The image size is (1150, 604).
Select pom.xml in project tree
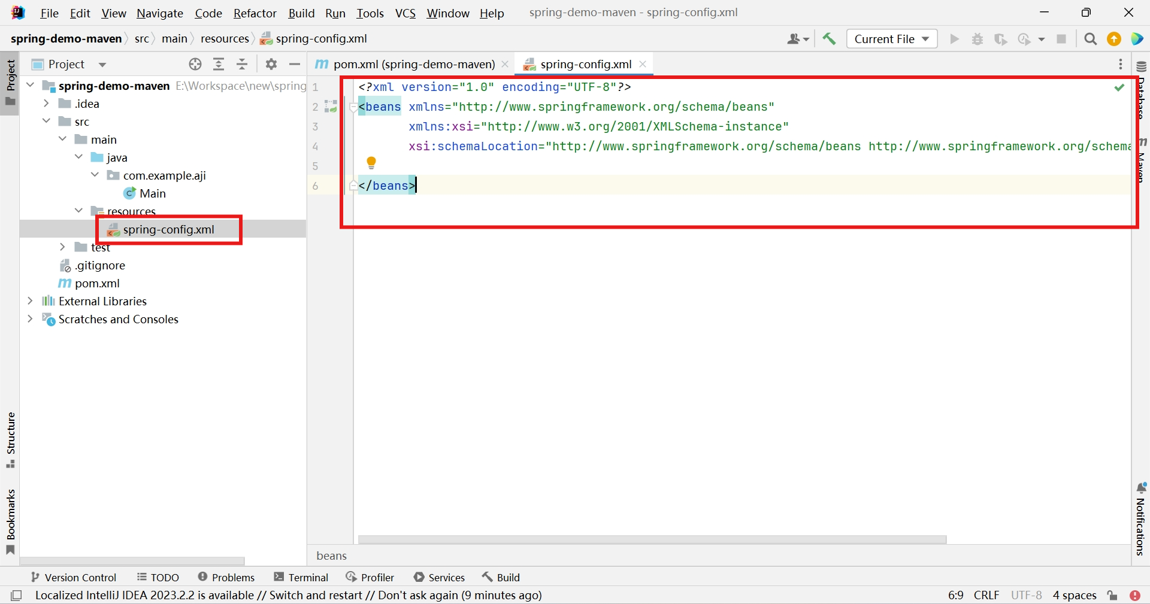click(89, 283)
